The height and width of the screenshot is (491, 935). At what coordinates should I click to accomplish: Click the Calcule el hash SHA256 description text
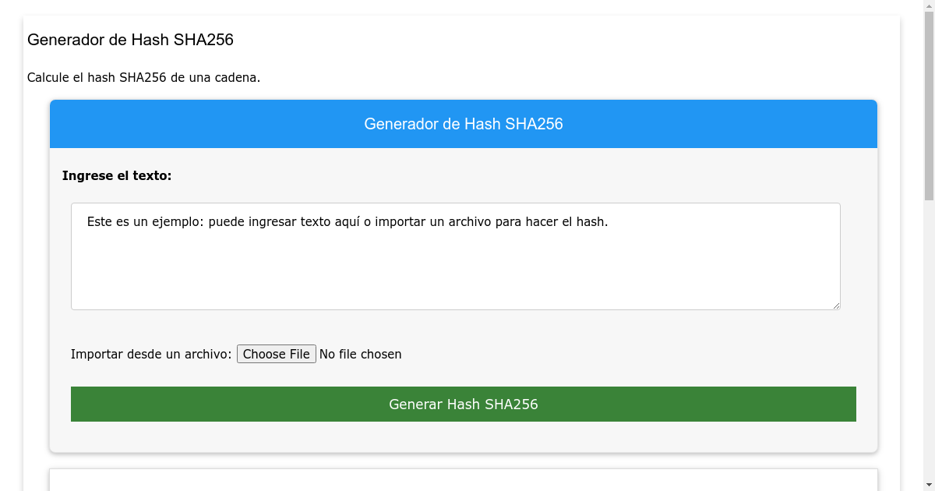point(143,77)
